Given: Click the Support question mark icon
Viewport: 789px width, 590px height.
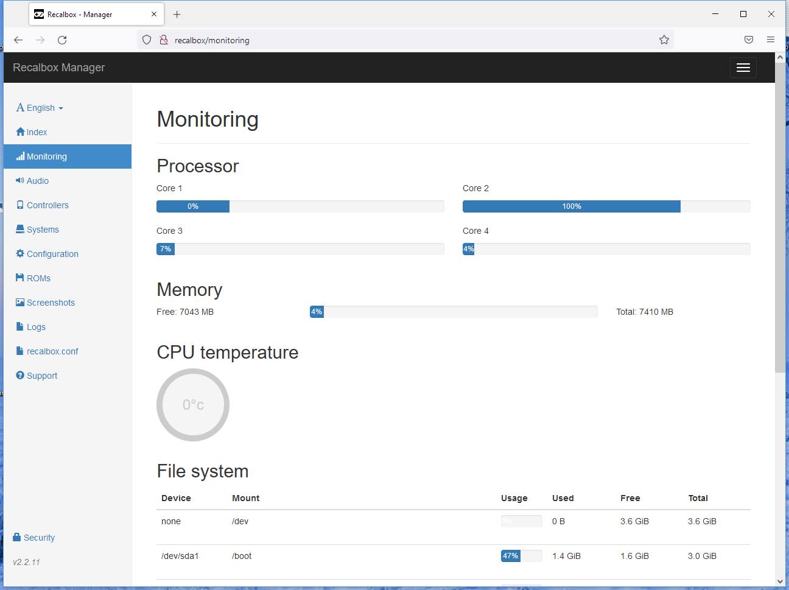Looking at the screenshot, I should 20,376.
